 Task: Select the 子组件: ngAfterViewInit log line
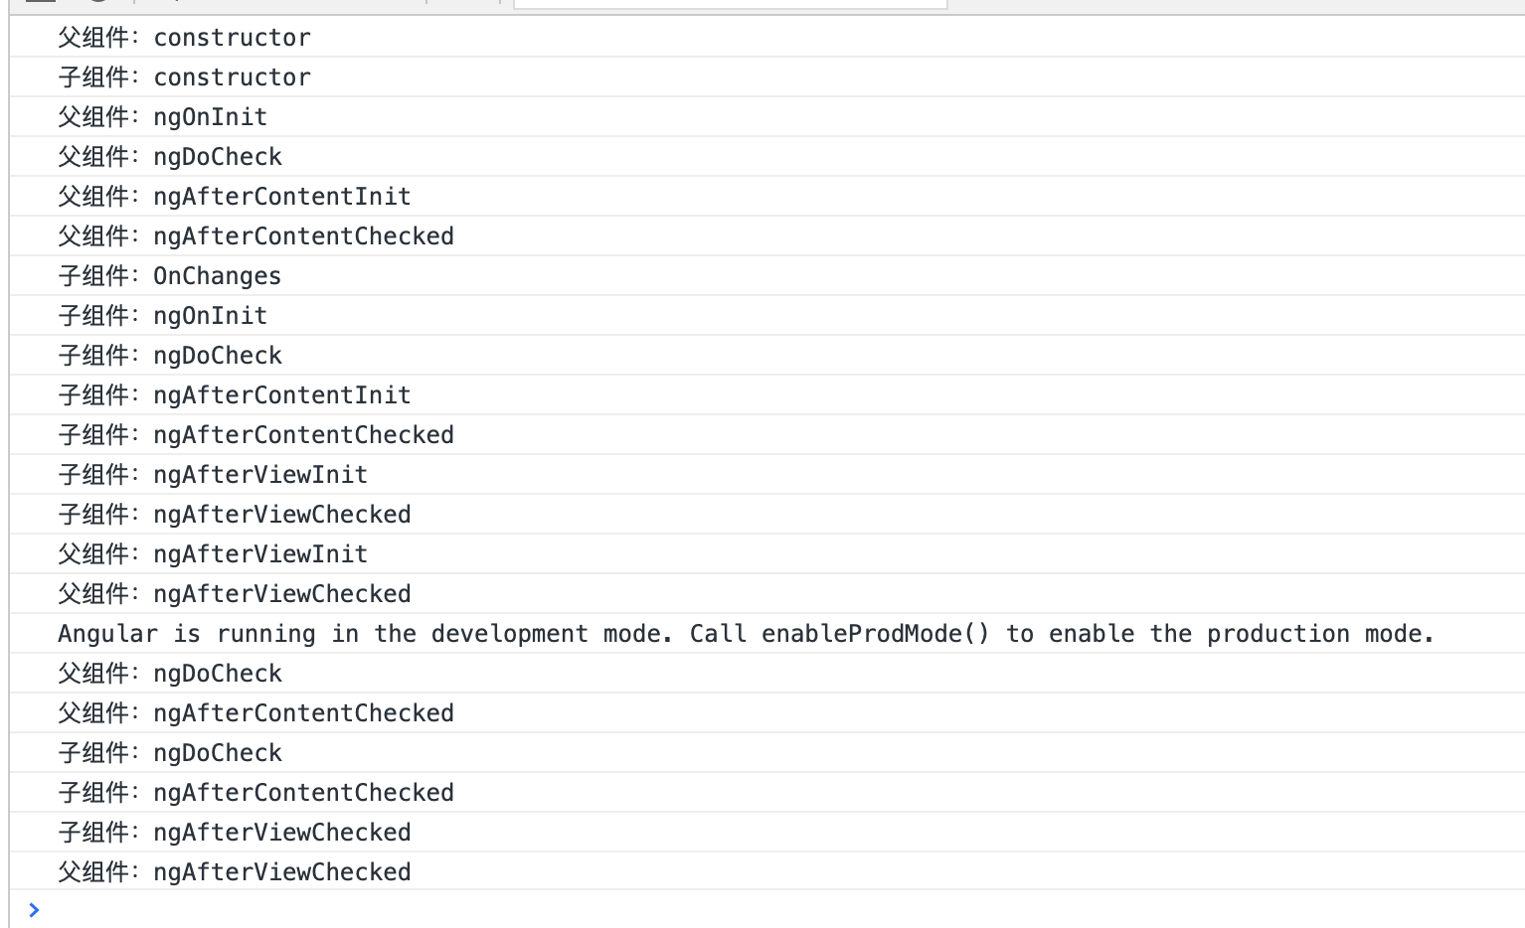tap(213, 475)
